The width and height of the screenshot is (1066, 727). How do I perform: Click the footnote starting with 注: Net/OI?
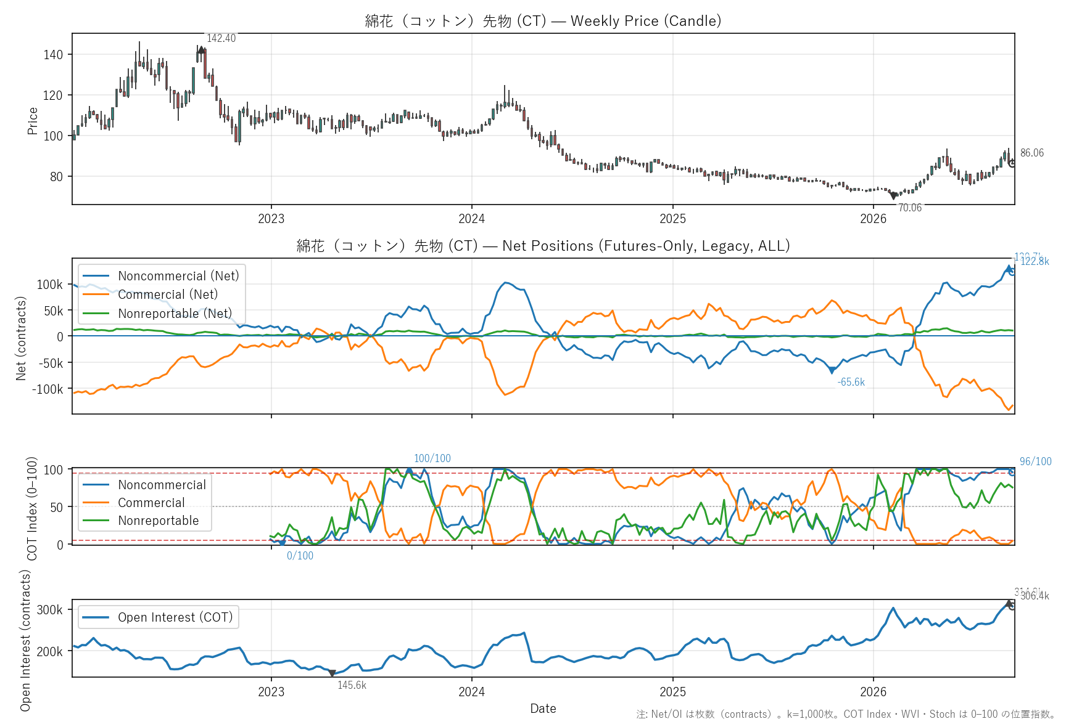(x=846, y=714)
